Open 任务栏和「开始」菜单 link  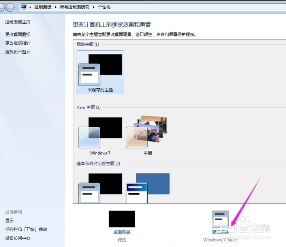[26, 229]
